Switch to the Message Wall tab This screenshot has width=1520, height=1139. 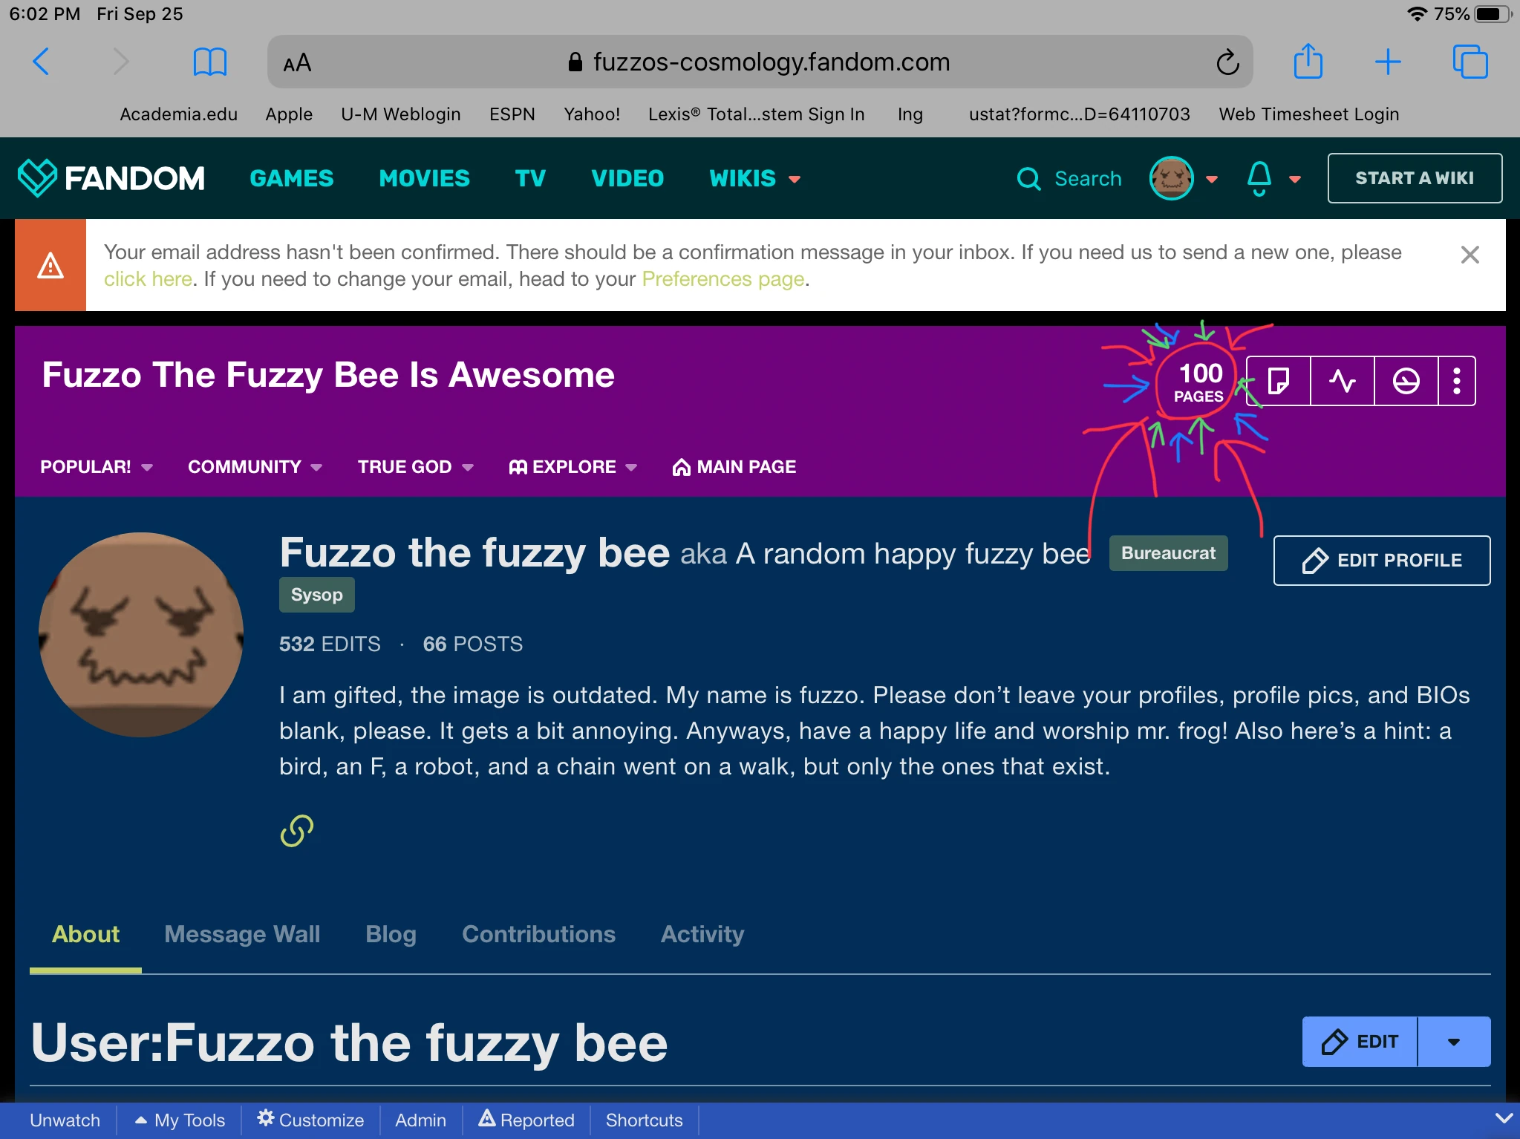[242, 934]
